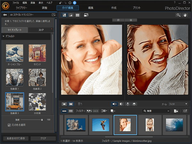Switch to single image view mode
Viewport: 192px width, 144px height.
(64, 104)
